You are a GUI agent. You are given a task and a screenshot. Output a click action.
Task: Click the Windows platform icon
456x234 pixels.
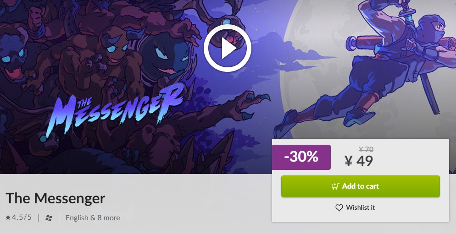(49, 218)
